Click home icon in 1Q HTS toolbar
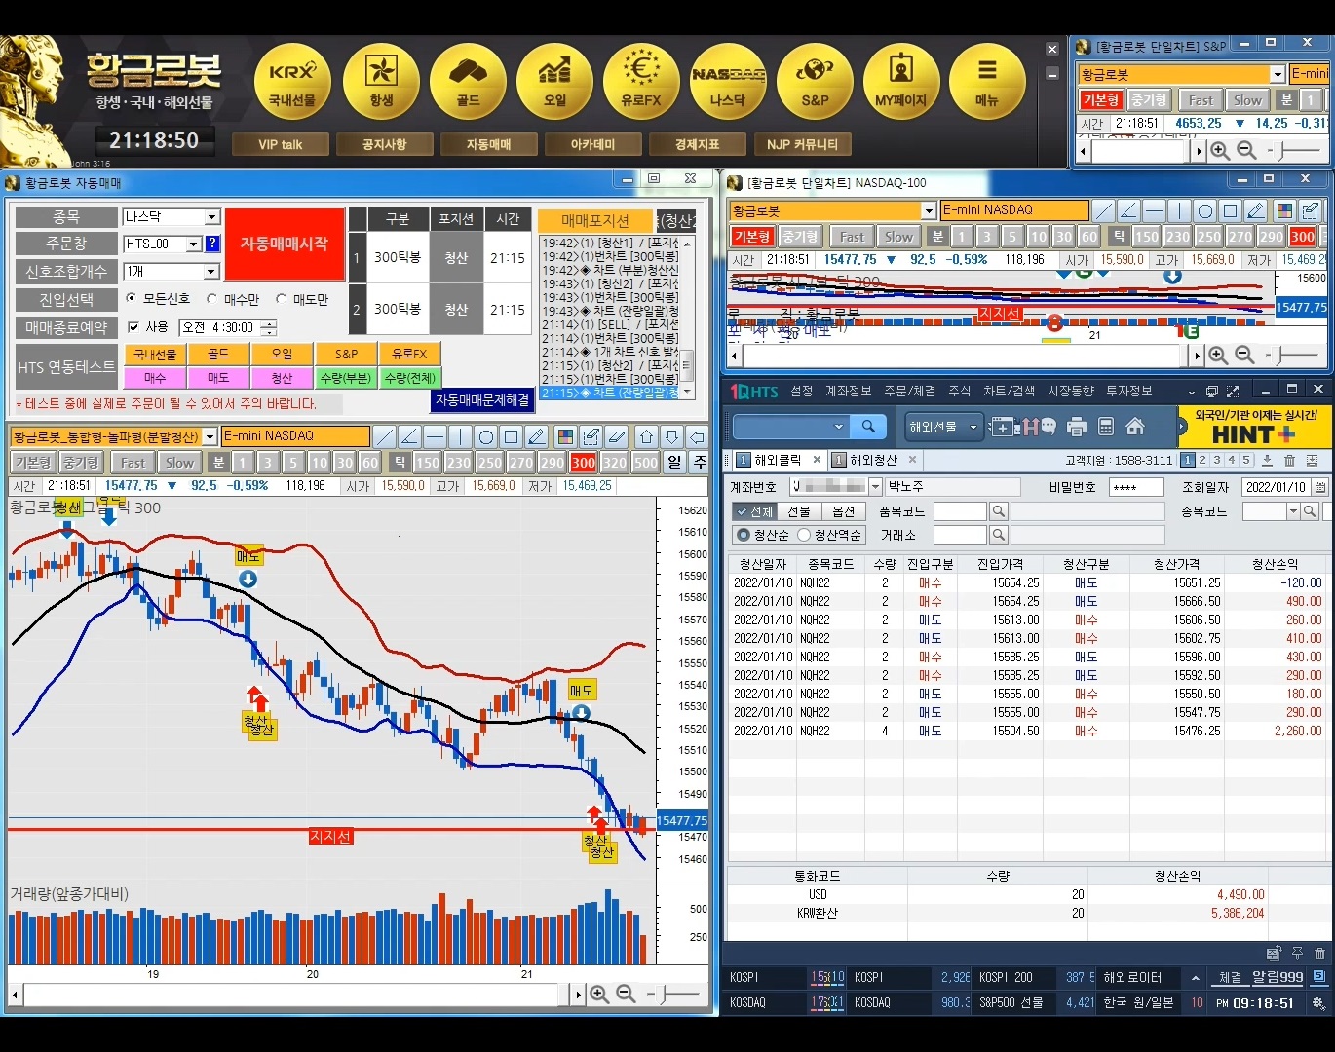Image resolution: width=1335 pixels, height=1052 pixels. 1135,426
